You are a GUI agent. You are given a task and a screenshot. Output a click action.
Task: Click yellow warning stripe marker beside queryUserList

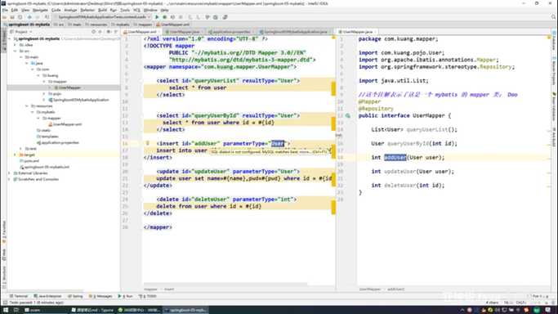(333, 88)
